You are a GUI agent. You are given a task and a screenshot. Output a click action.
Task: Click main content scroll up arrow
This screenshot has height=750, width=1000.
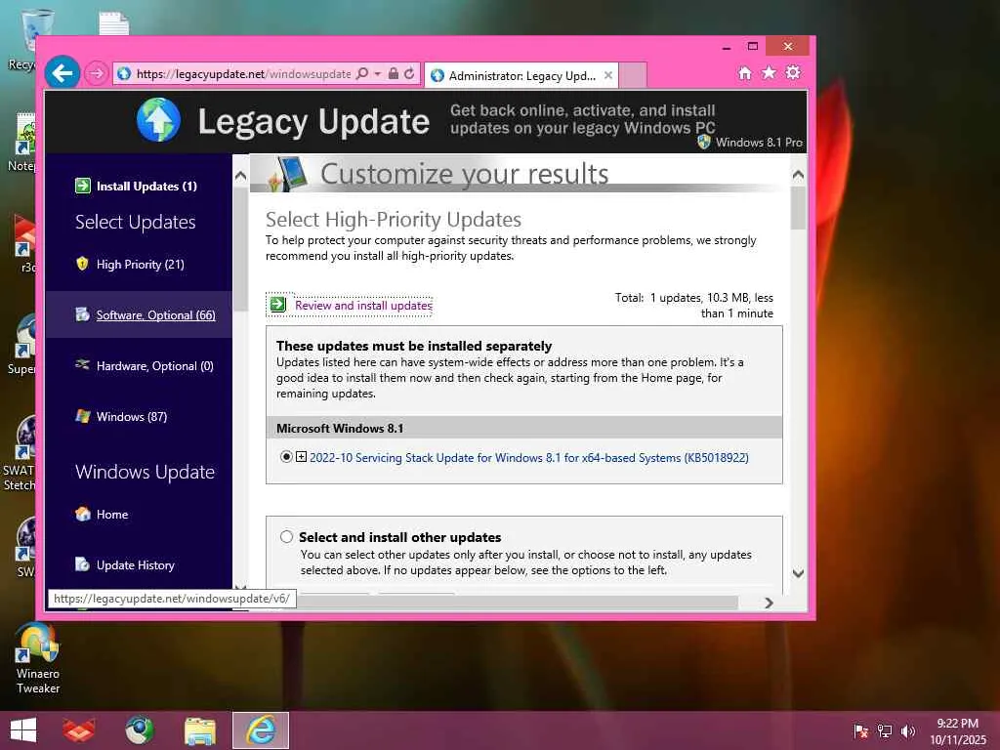[798, 174]
